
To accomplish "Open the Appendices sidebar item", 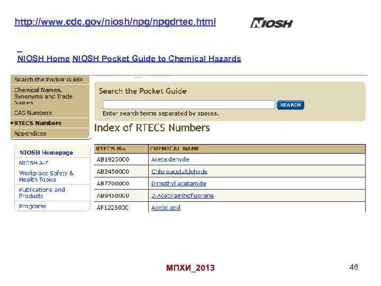I will (30, 133).
